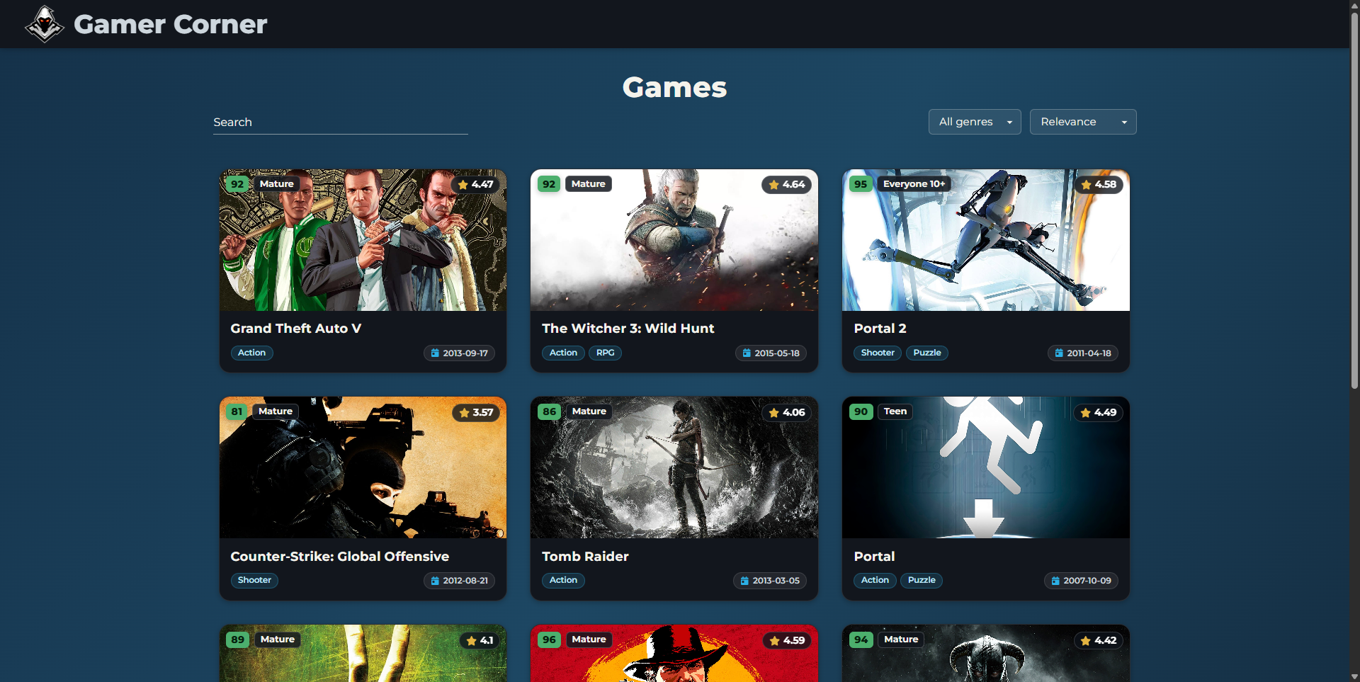
Task: Click the Mature label on The Witcher 3
Action: pyautogui.click(x=589, y=184)
